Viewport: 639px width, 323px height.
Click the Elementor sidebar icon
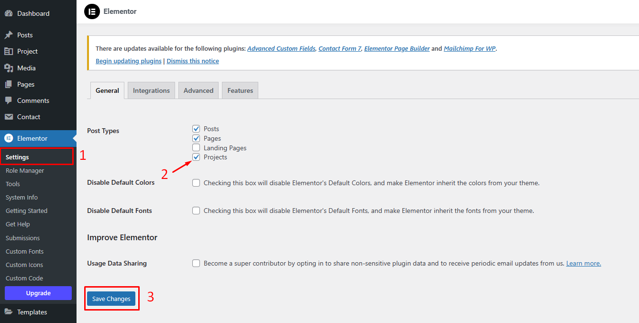tap(9, 138)
